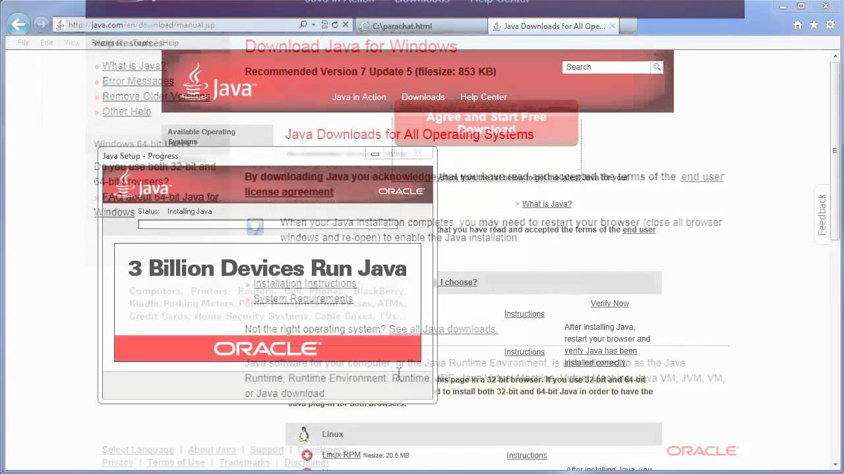The height and width of the screenshot is (474, 844).
Task: Stop loading with the address bar X icon
Action: point(346,25)
